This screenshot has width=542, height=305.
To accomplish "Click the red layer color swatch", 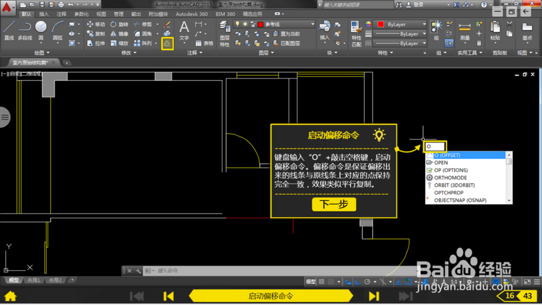I will pos(261,24).
